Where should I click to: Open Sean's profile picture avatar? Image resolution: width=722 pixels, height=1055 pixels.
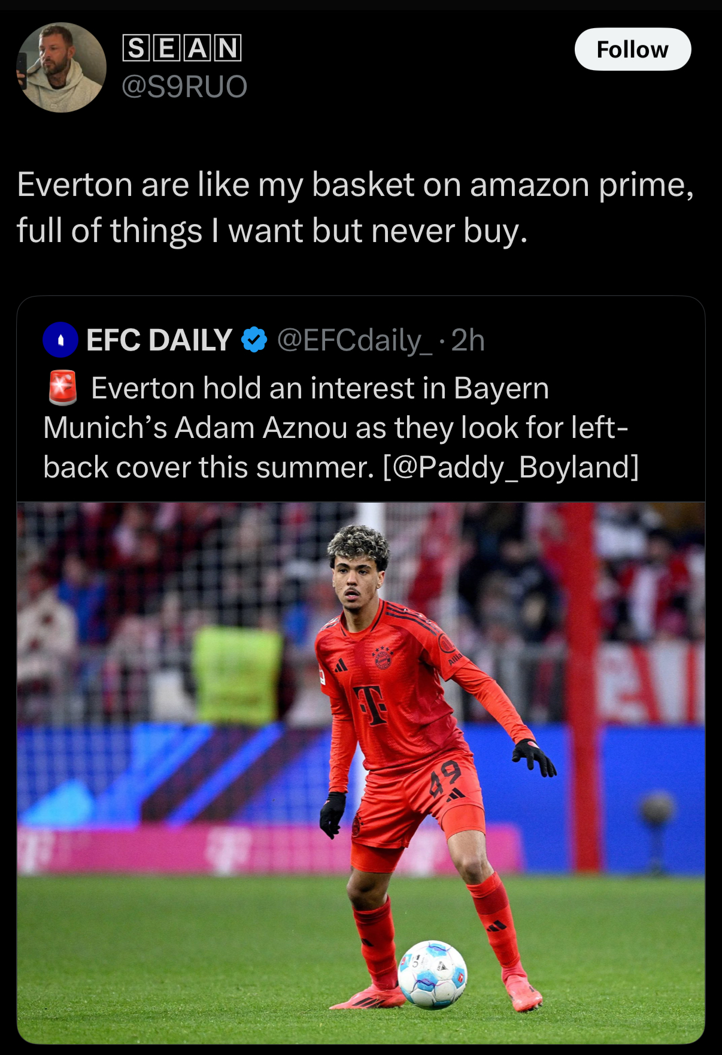click(61, 67)
